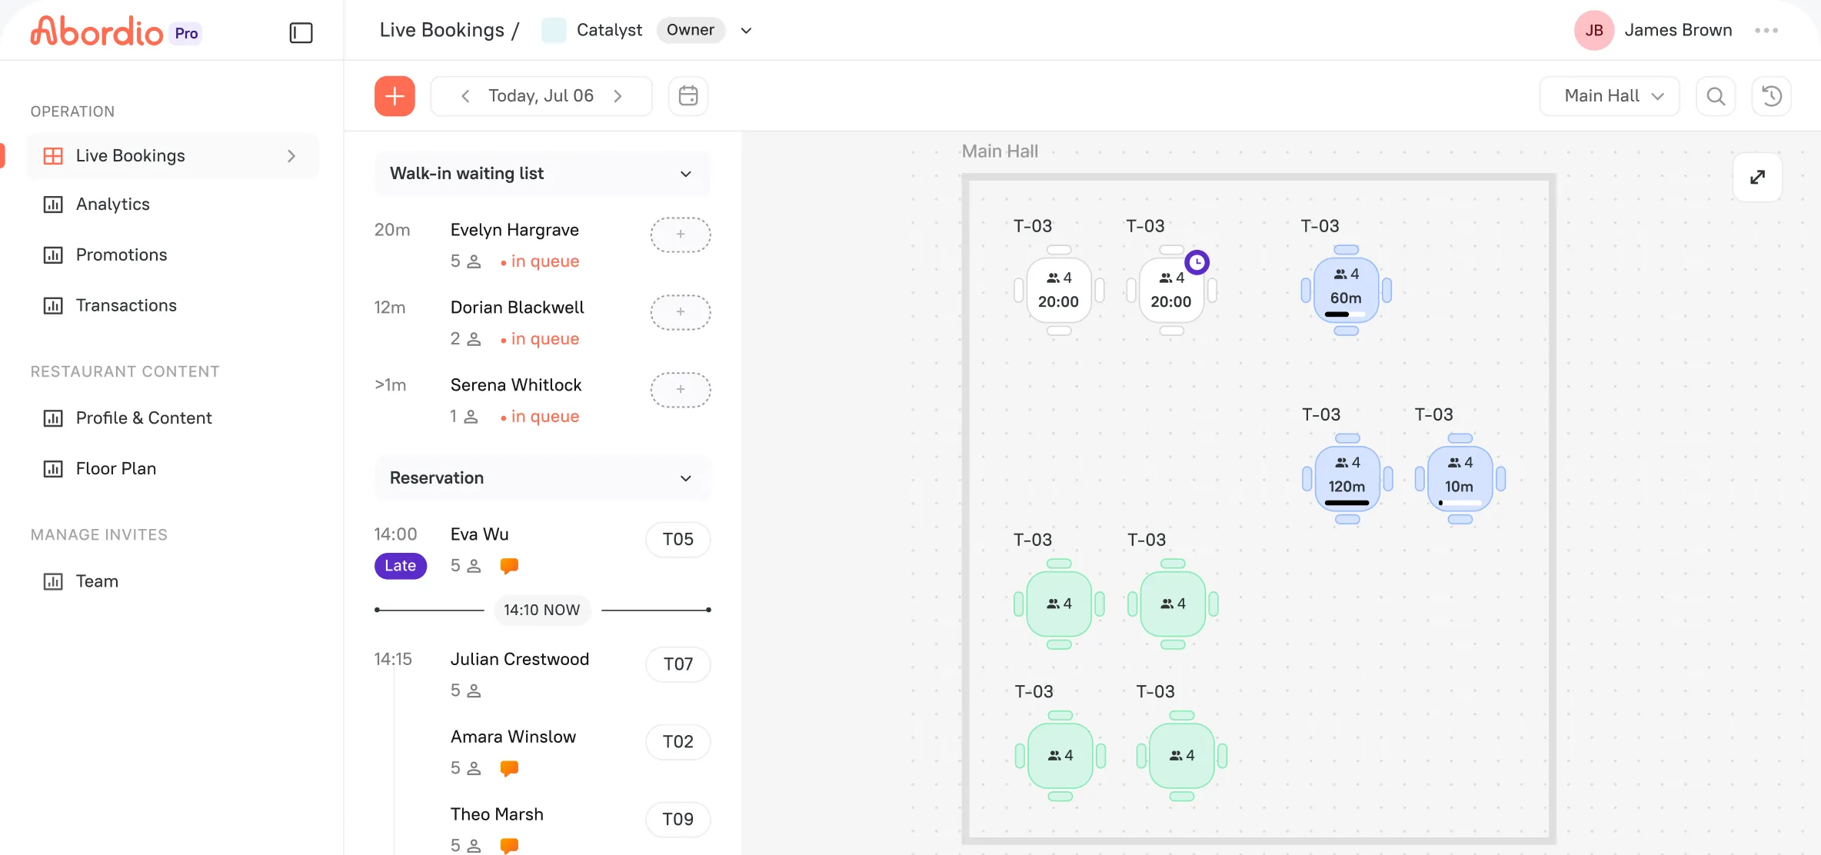
Task: Click the 14:10 NOW timeline marker
Action: (x=542, y=610)
